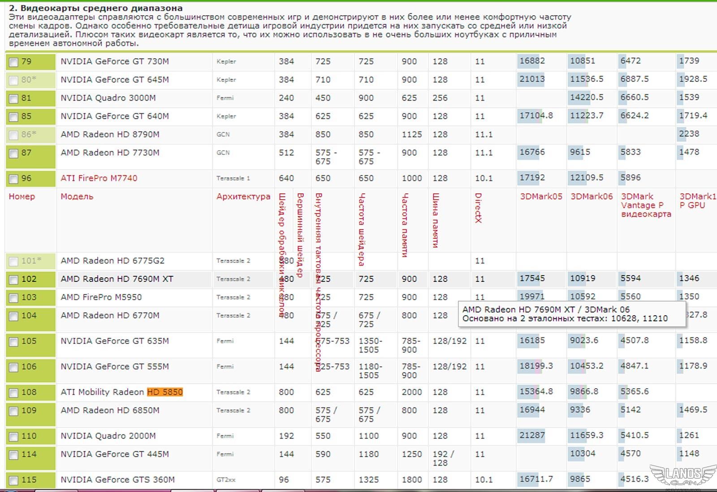
Task: Open the ATI FirePro M7740 link
Action: (99, 178)
